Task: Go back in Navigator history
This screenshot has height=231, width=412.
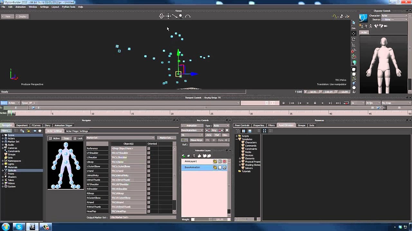Action: click(35, 131)
